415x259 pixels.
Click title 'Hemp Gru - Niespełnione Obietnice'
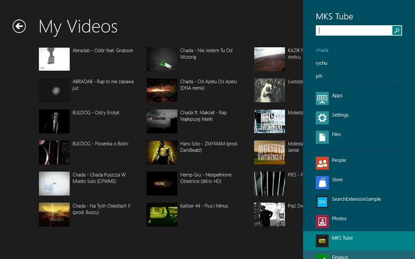pyautogui.click(x=206, y=178)
